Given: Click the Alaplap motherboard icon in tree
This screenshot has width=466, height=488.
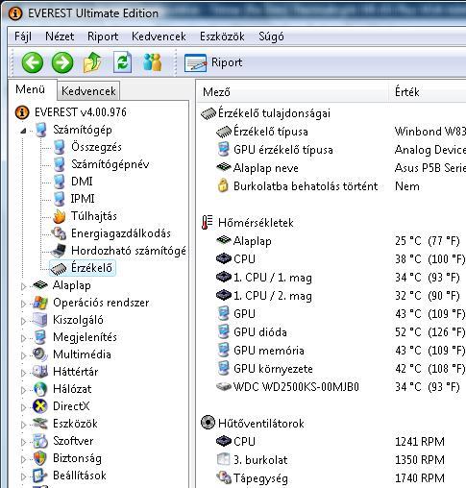Looking at the screenshot, I should point(40,285).
